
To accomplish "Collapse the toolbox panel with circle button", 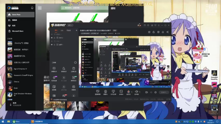I will [75, 63].
